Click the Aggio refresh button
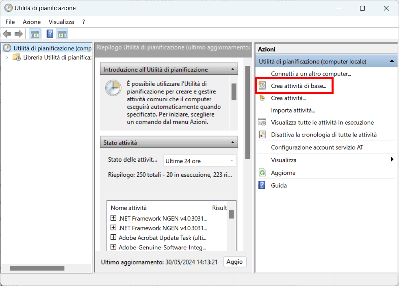Screen dimensions: 399x286 pos(235,262)
